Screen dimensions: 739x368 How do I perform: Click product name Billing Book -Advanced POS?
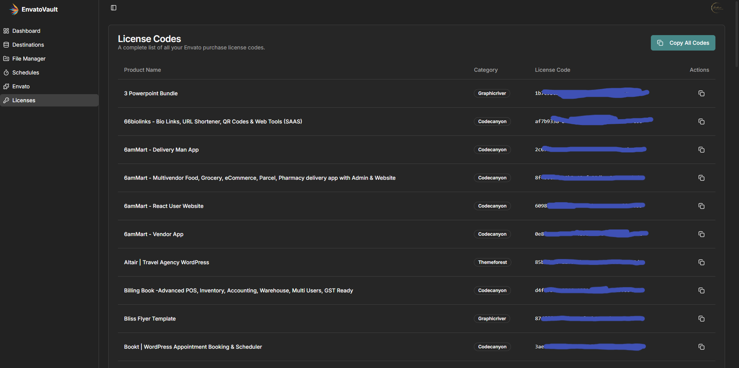(x=238, y=290)
